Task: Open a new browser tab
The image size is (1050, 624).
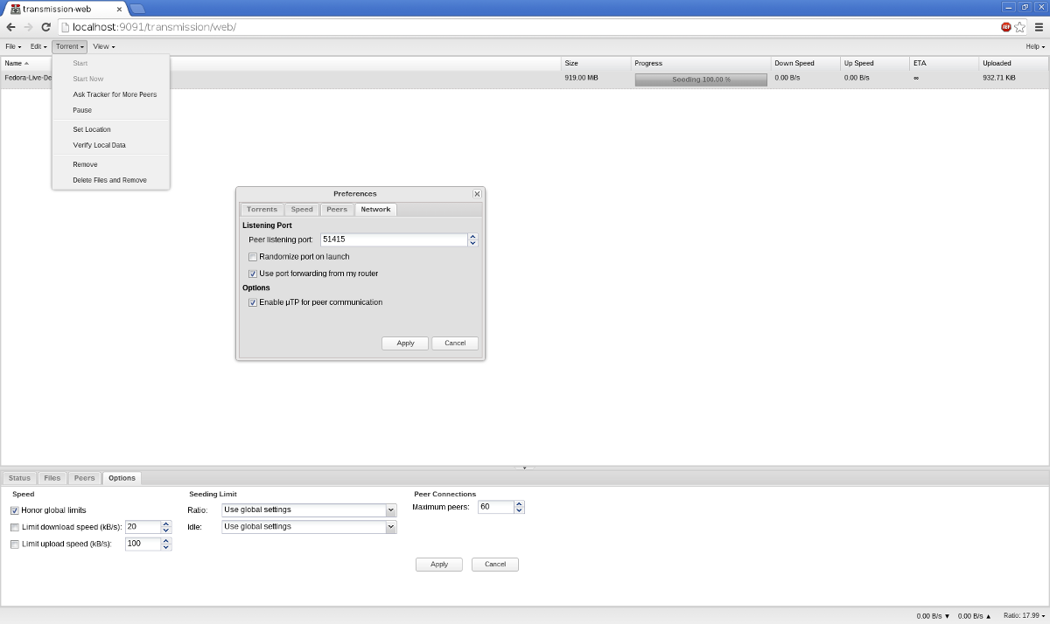Action: [137, 9]
